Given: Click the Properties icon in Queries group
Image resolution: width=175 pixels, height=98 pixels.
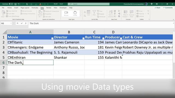Looking at the screenshot, I should point(44,14).
